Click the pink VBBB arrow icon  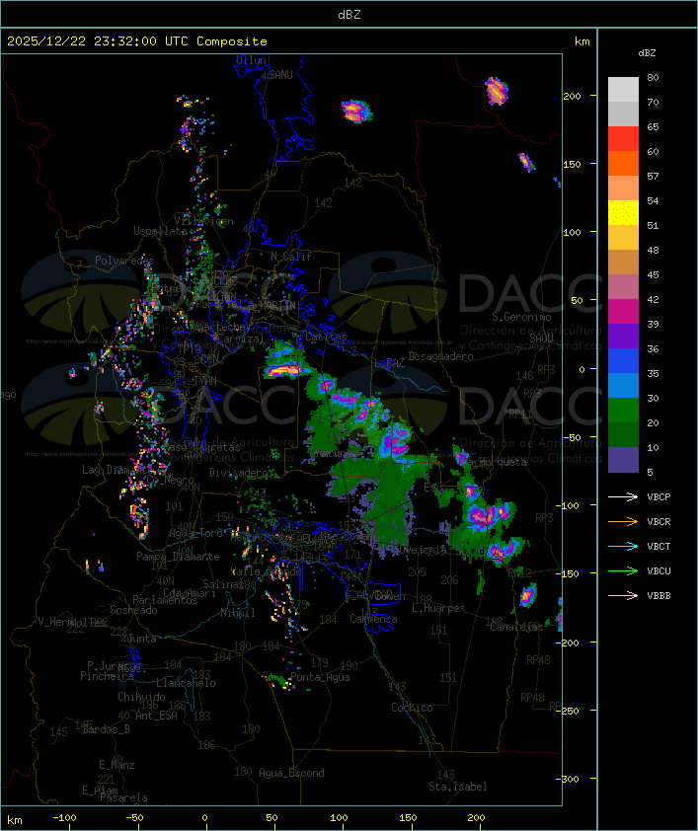pyautogui.click(x=623, y=596)
